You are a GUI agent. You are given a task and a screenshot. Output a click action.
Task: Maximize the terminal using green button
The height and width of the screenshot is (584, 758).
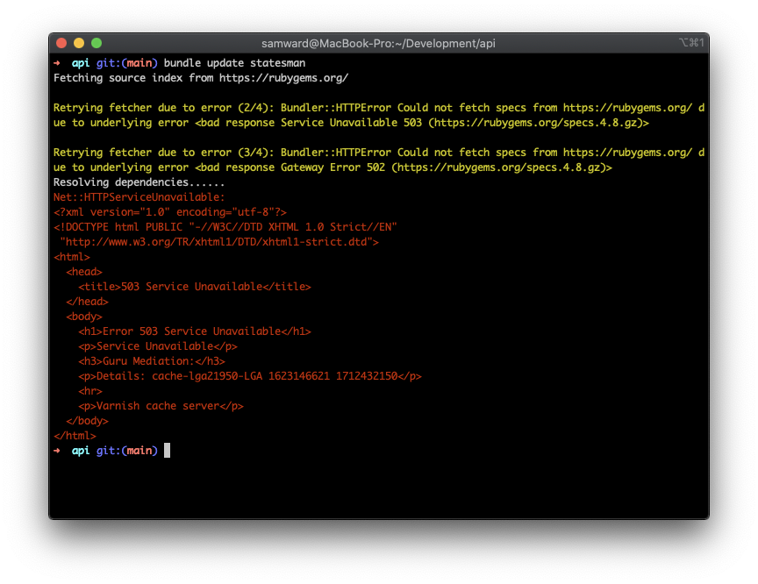pyautogui.click(x=97, y=43)
